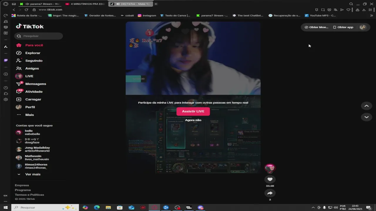
Task: Open Twitch in Opera GX sidebar
Action: tap(6, 60)
